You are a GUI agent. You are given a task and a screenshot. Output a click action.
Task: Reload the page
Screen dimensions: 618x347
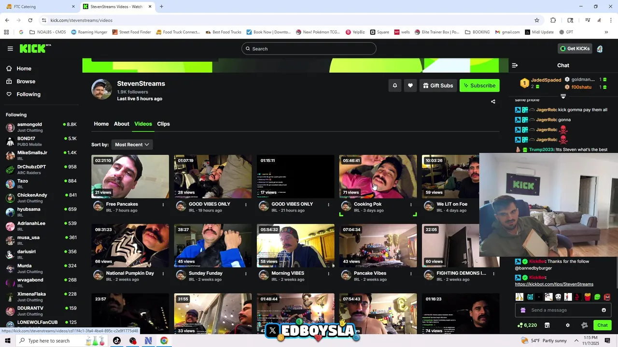30,20
